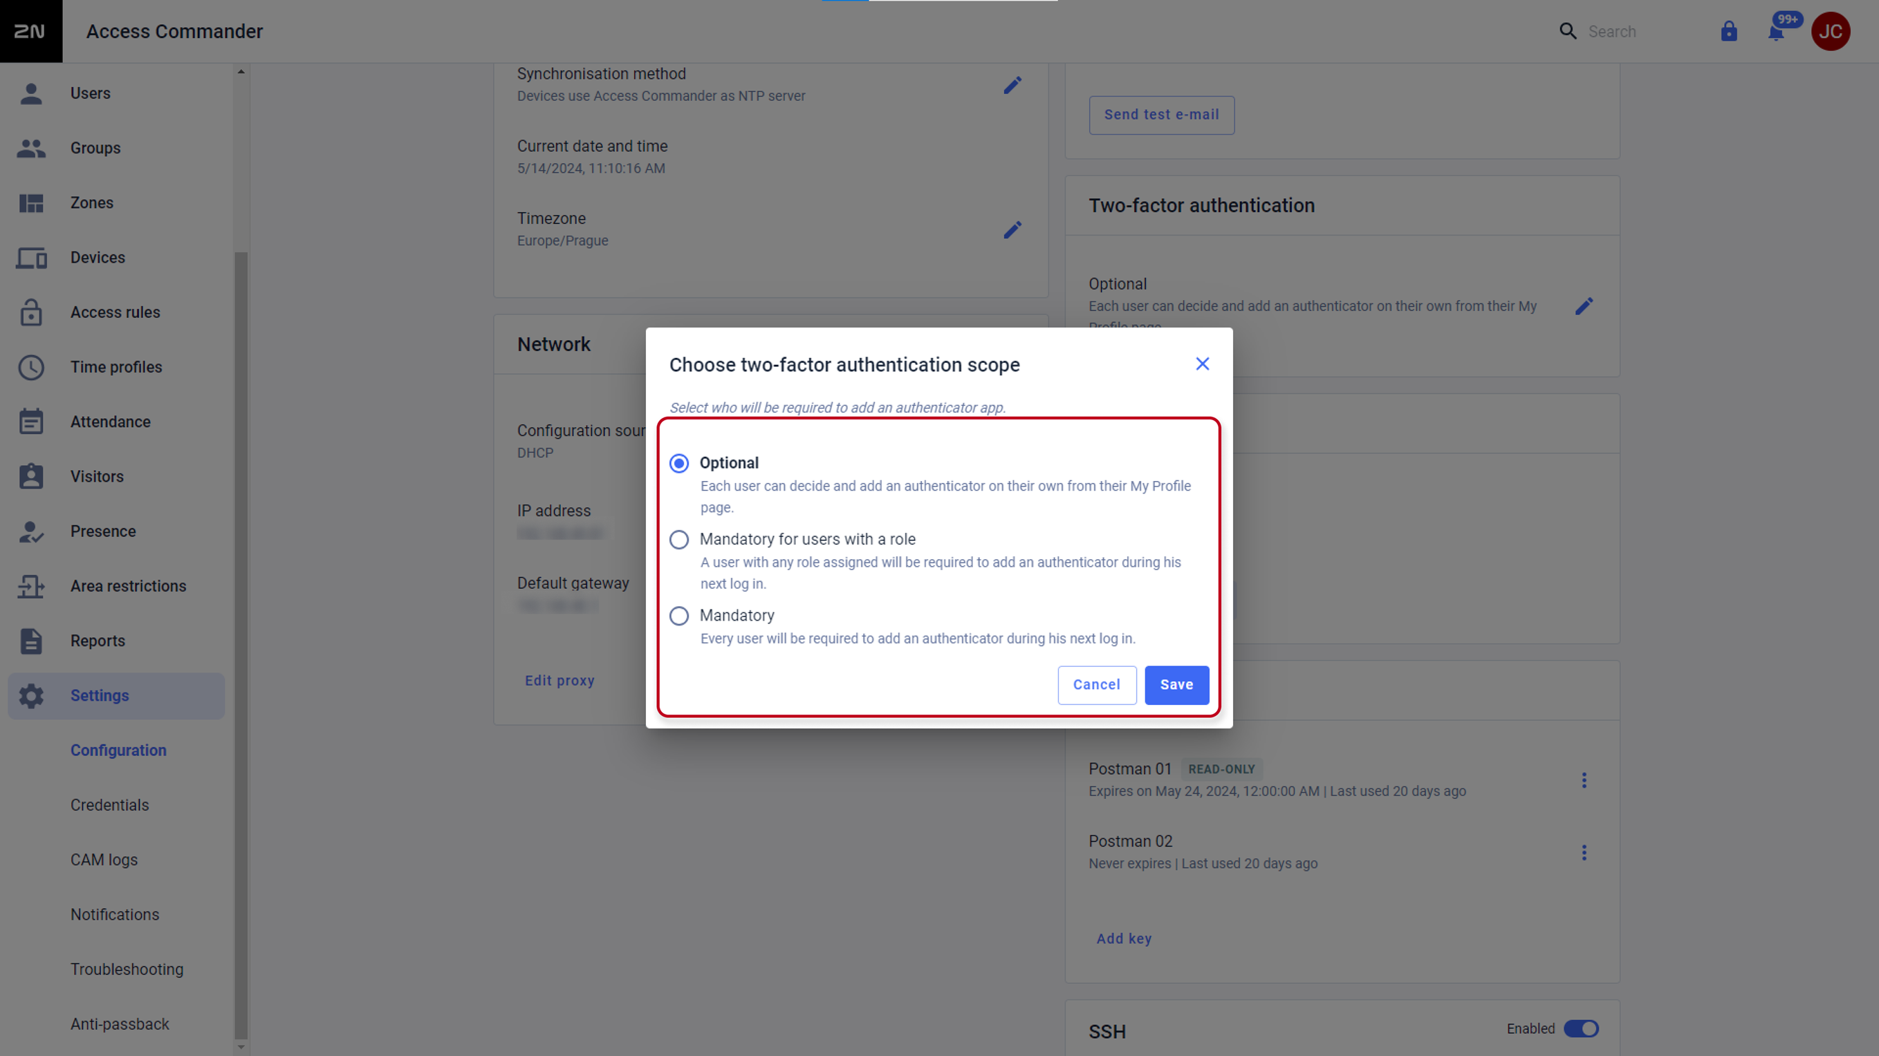This screenshot has width=1879, height=1056.
Task: Open notifications bell with 99+ badge
Action: [1777, 31]
